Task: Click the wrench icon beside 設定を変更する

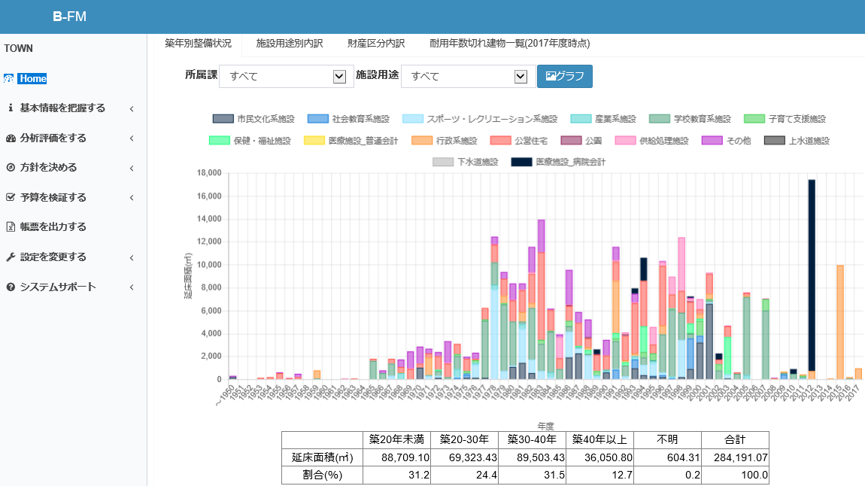Action: coord(11,257)
